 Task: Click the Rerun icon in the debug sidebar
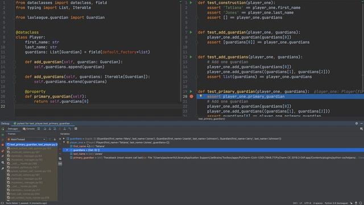pyautogui.click(x=3, y=129)
